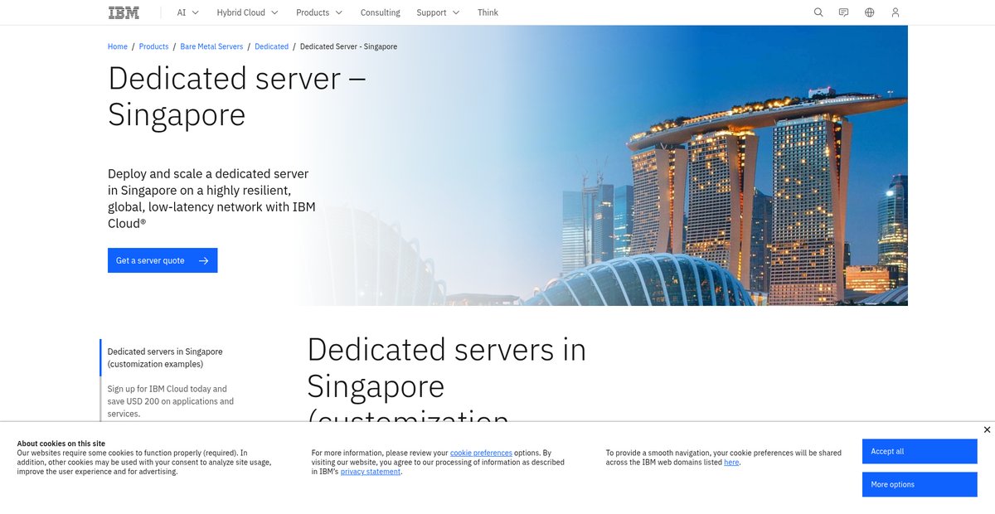Go to Dedicated breadcrumb
995x514 pixels.
point(271,46)
